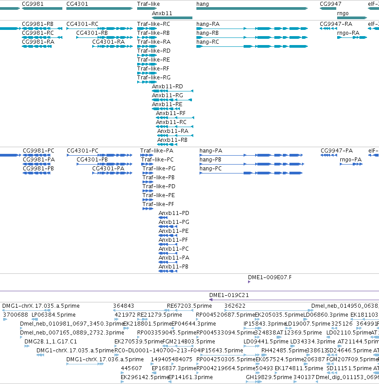The width and height of the screenshot is (379, 384).
Task: Click transcript CG4301-RC label
Action: point(82,24)
